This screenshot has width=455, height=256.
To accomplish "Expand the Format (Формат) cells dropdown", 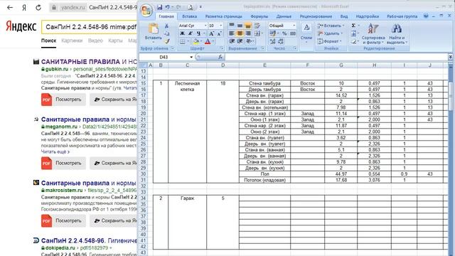I will pos(341,41).
